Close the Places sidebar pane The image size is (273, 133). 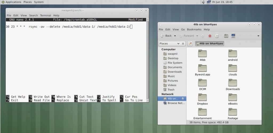point(183,44)
